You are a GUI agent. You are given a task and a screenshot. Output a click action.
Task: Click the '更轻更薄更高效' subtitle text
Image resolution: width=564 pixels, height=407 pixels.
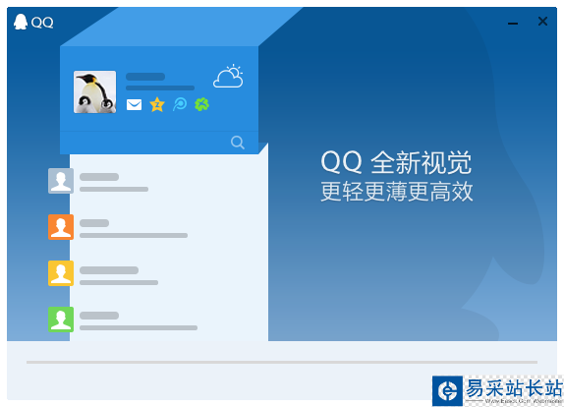coord(397,192)
